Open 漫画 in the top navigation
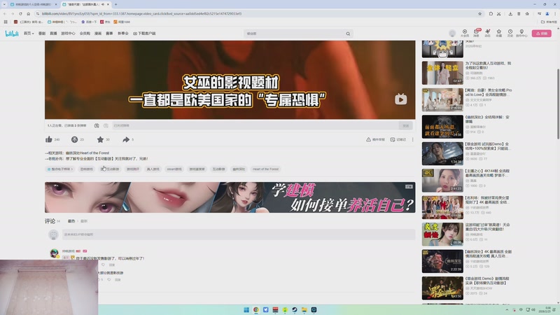This screenshot has width=560, height=315. click(x=98, y=34)
